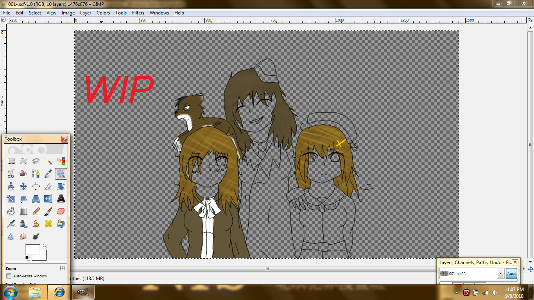Show hidden system tray icons arrow

pyautogui.click(x=457, y=292)
